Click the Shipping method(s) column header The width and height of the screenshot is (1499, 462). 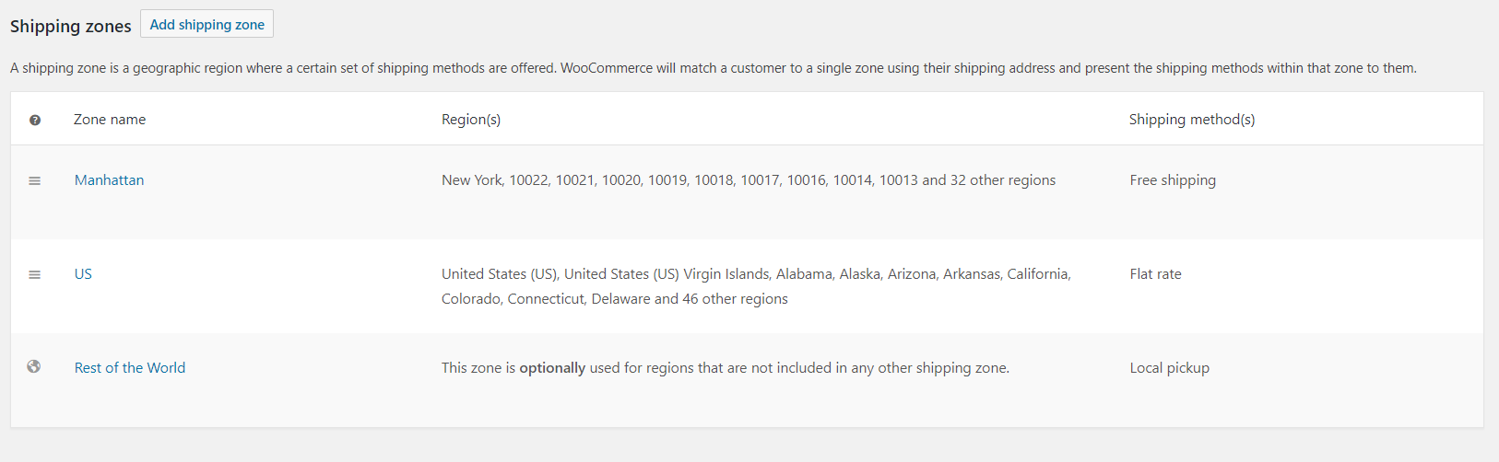[x=1192, y=120]
